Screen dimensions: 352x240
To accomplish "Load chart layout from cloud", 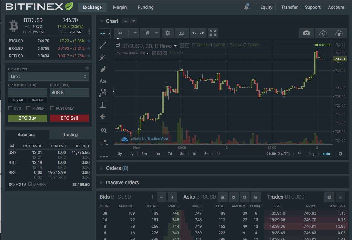I will pos(323,33).
